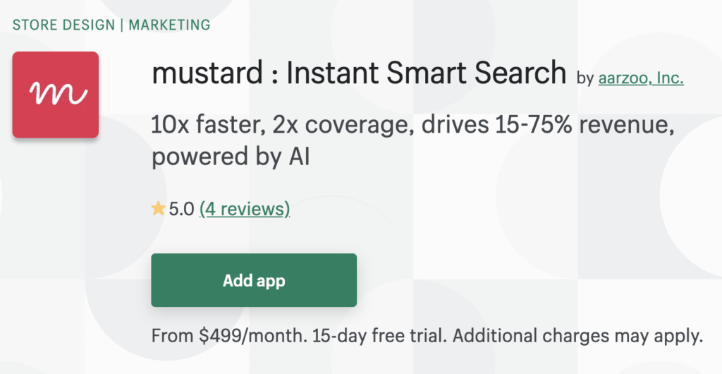Select the STORE DESIGN category label
The image size is (722, 374).
63,25
